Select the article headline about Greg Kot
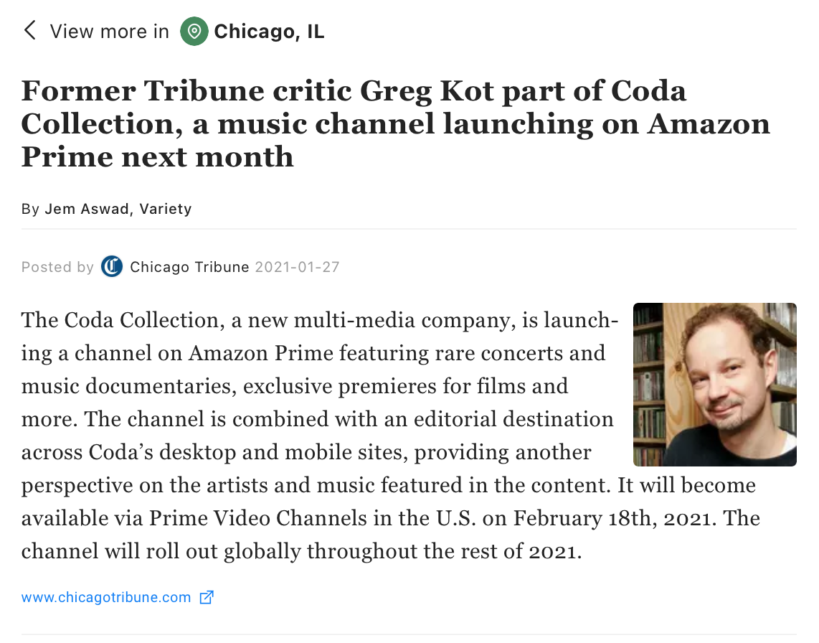This screenshot has width=819, height=643. 395,124
